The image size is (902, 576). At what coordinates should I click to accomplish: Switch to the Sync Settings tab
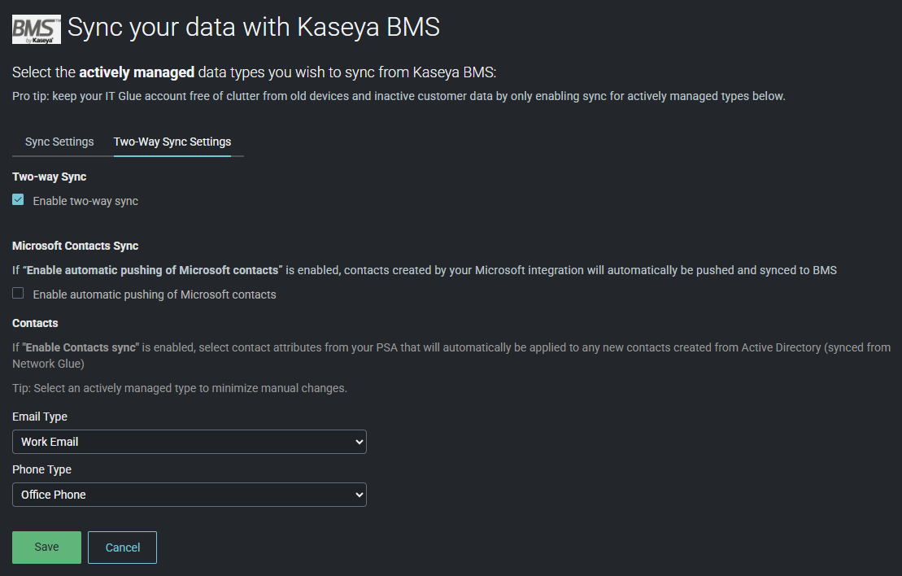click(x=59, y=142)
